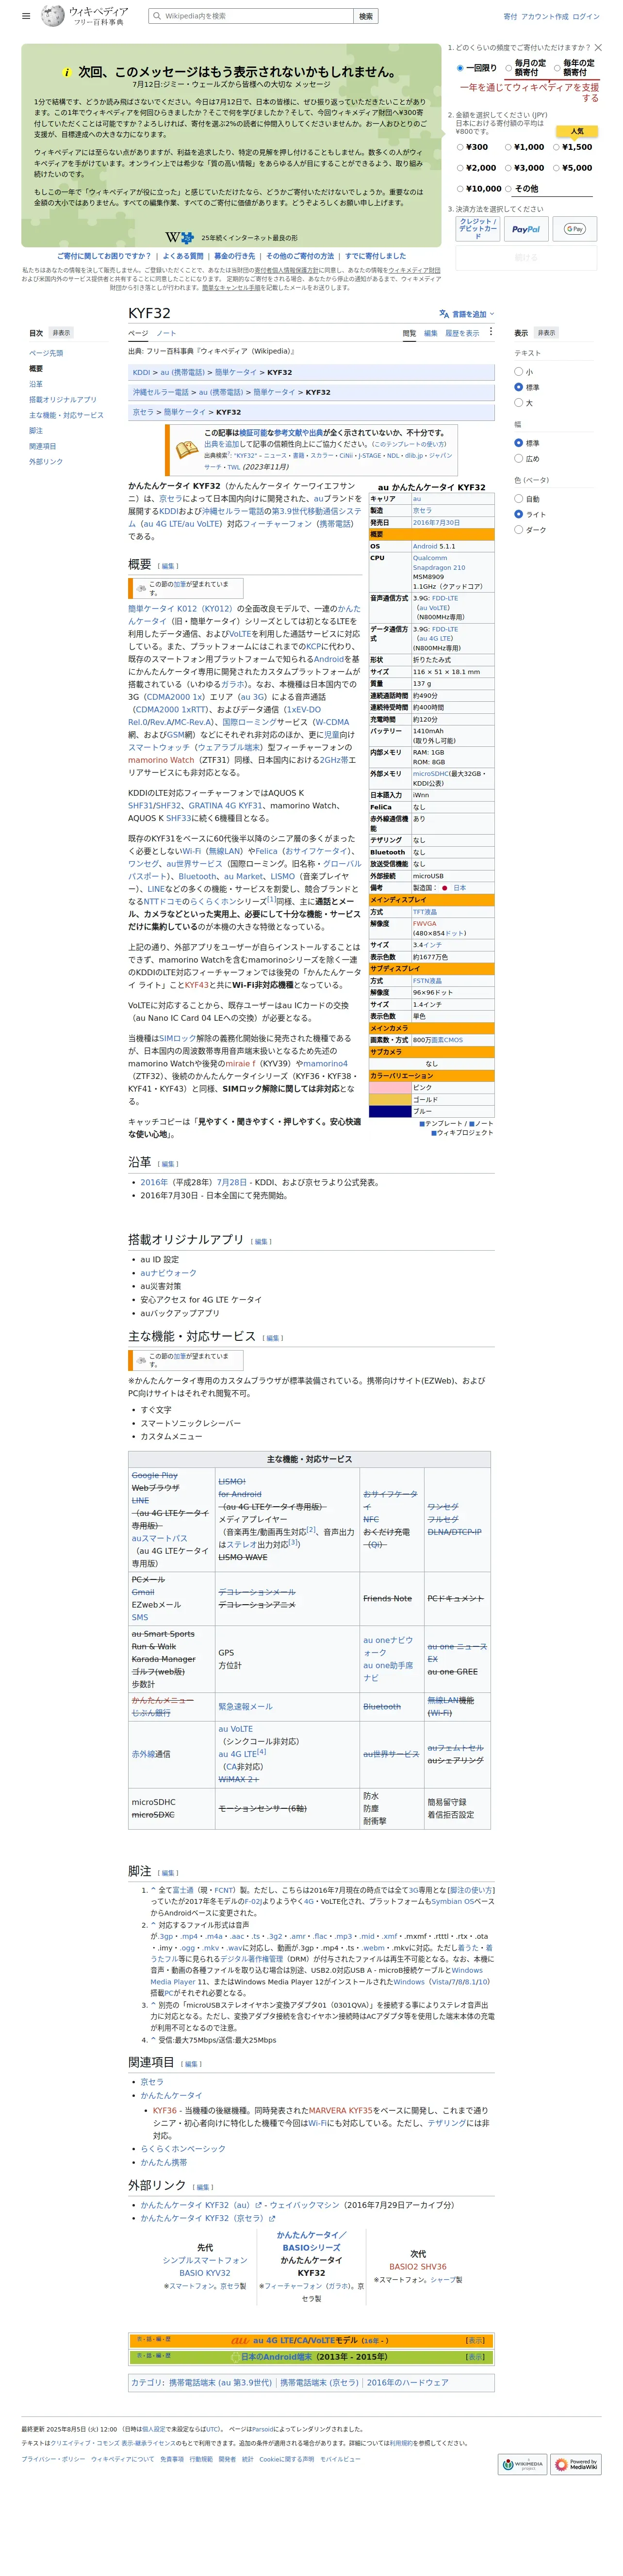Select the 毎年の定額寄付 option
Screen dimensions: 623x2576
[x=557, y=68]
